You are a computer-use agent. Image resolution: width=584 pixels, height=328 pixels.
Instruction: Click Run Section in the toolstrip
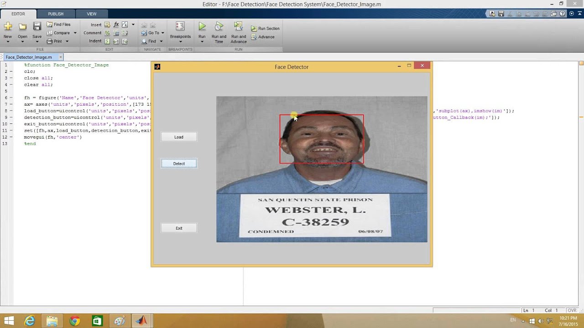coord(265,28)
